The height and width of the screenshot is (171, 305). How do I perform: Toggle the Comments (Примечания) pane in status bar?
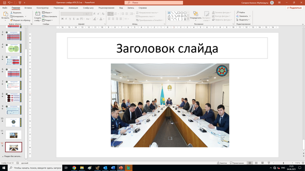(x=237, y=163)
